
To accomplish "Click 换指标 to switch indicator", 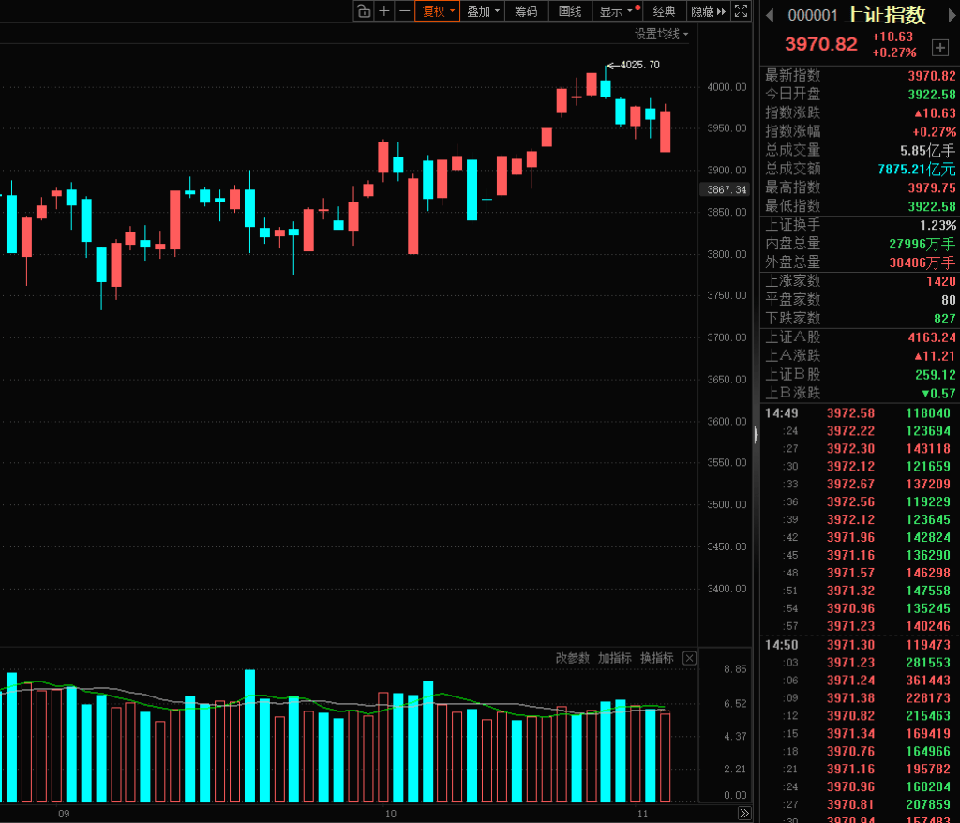I will tap(656, 658).
